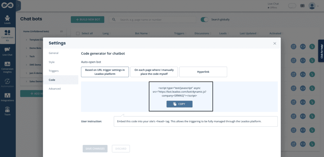Image resolution: width=324 pixels, height=157 pixels.
Task: Copy the chatbot script code
Action: tap(179, 104)
